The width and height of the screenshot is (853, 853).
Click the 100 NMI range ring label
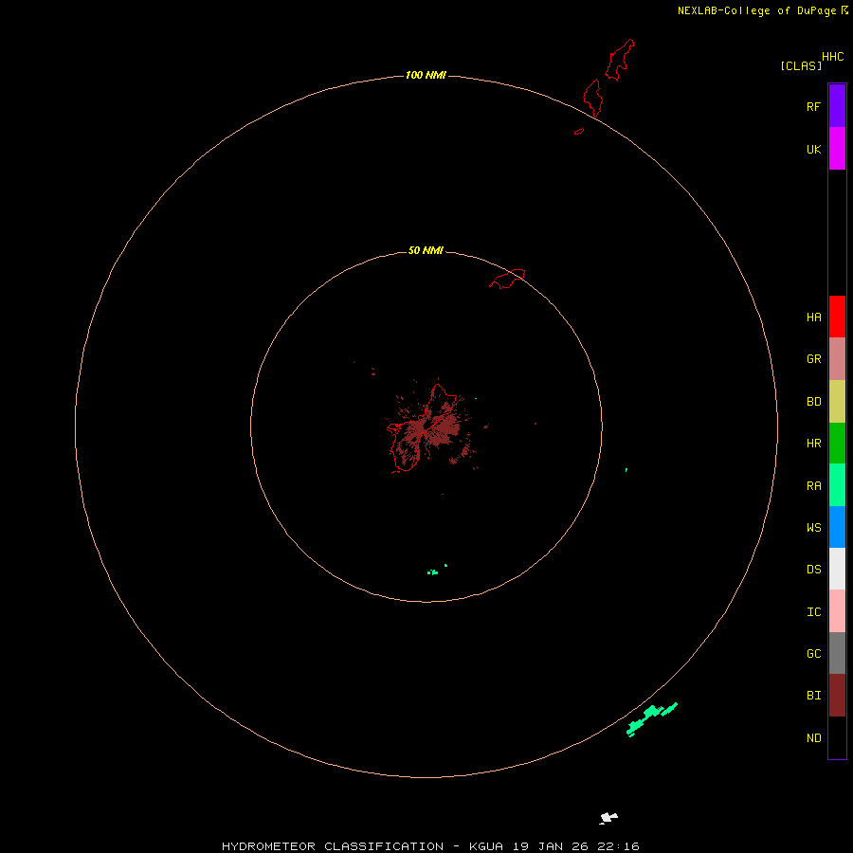[x=426, y=75]
